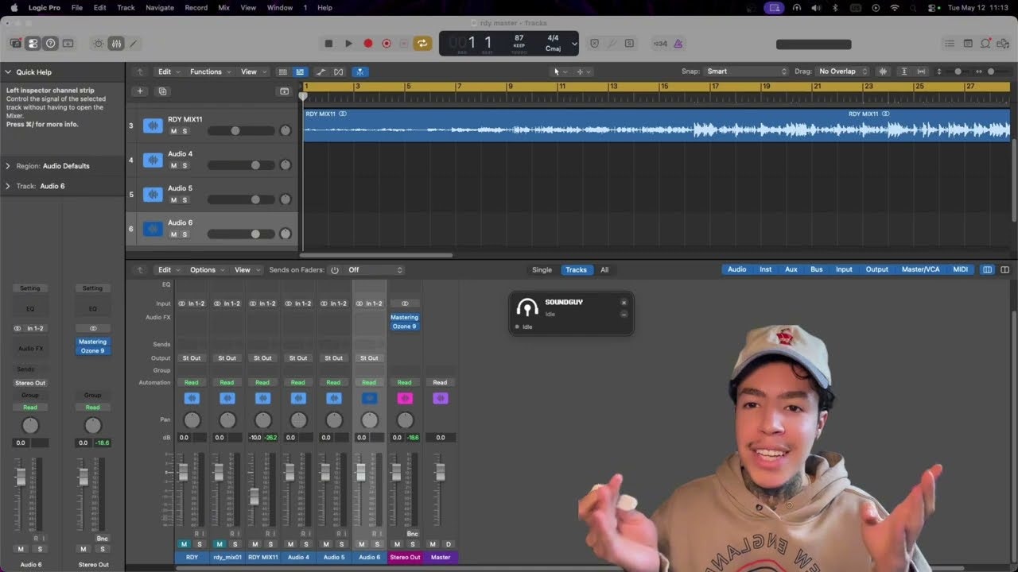Click the Master channel strip name

click(441, 557)
